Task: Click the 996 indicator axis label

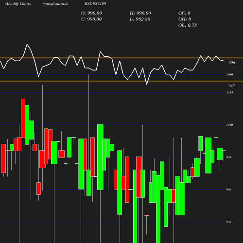Action: point(232,63)
